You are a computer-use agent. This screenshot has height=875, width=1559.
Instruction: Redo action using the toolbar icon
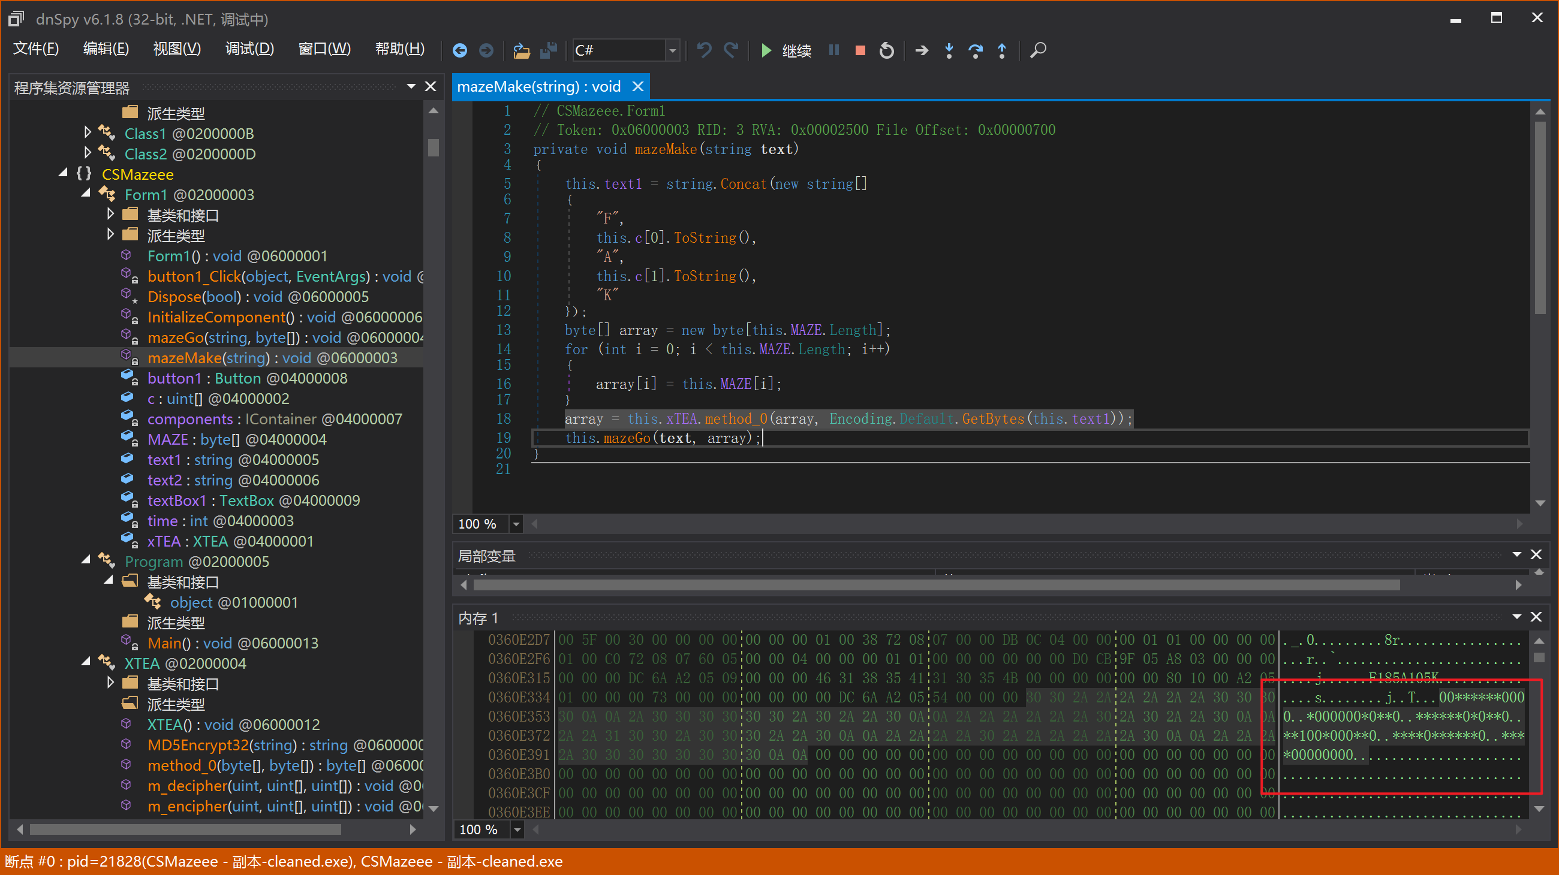(731, 50)
